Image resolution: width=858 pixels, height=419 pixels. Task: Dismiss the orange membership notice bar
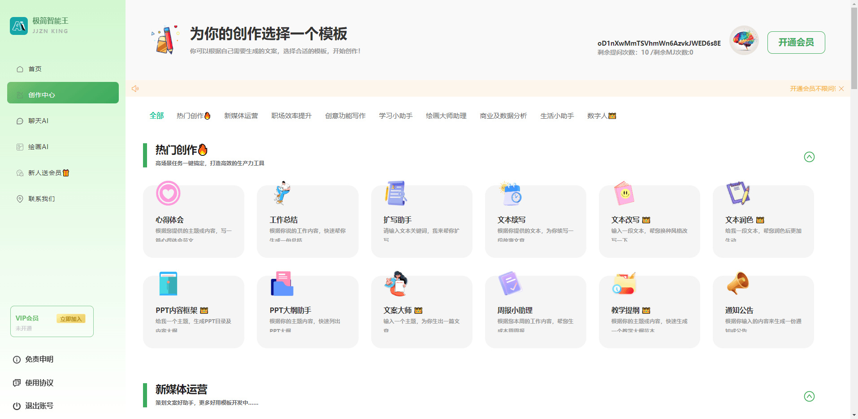[841, 89]
